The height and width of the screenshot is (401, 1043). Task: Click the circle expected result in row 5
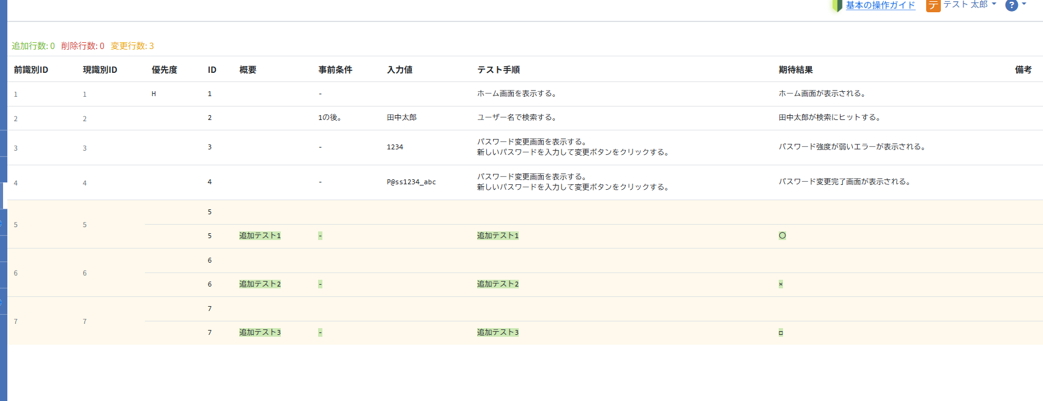782,236
